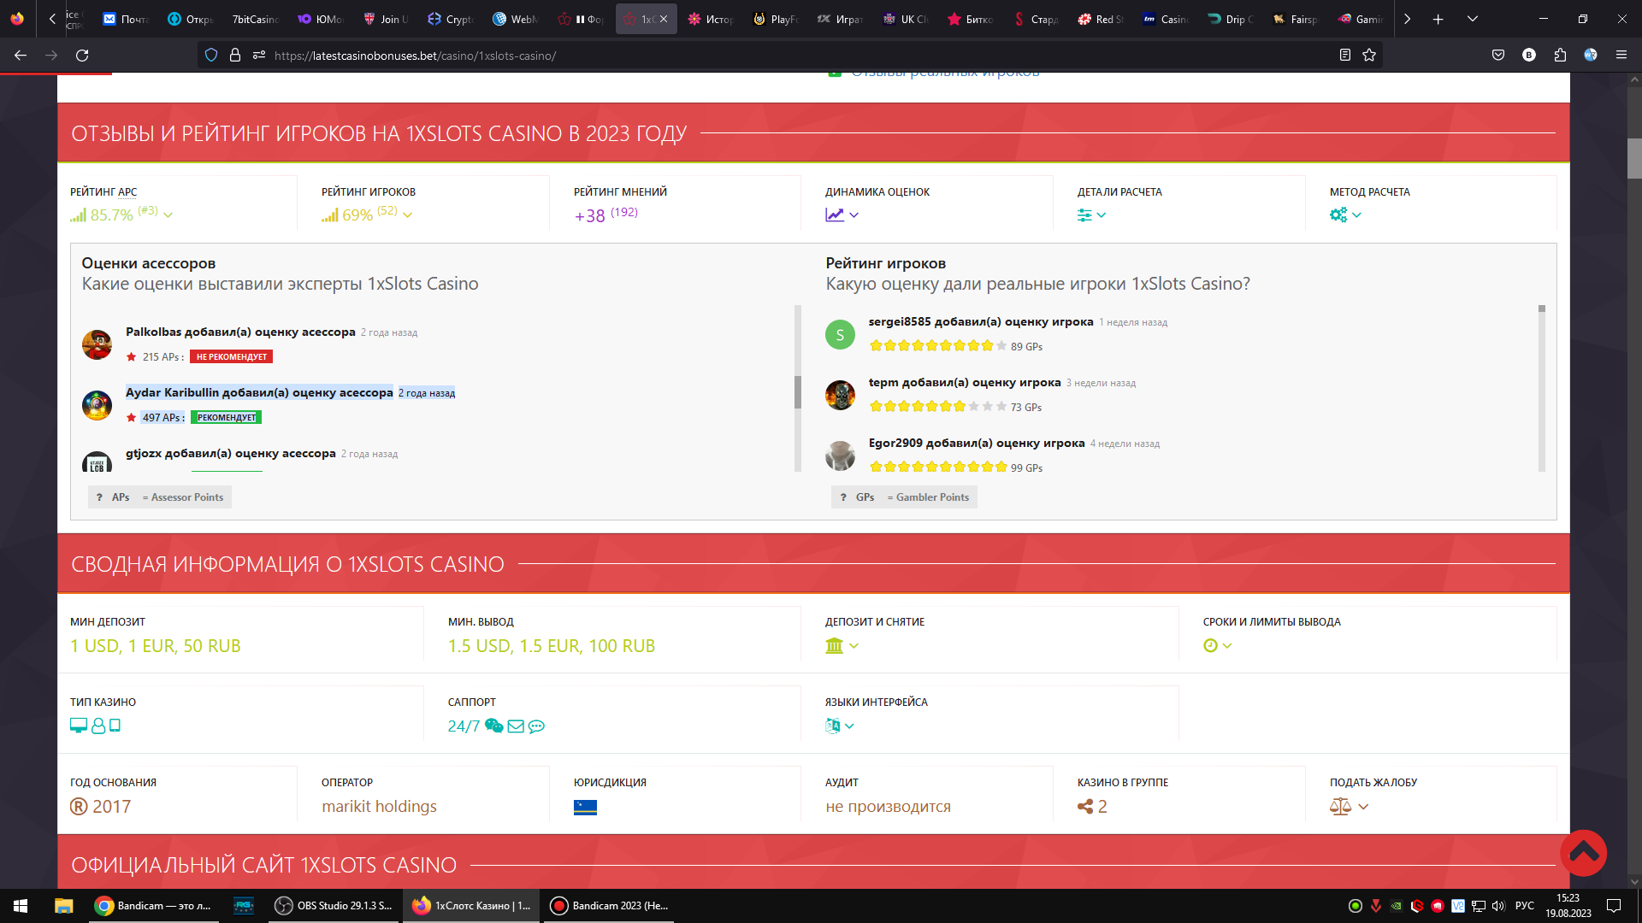This screenshot has height=923, width=1642.
Task: Open the gears icon under Метод расчета
Action: [1338, 215]
